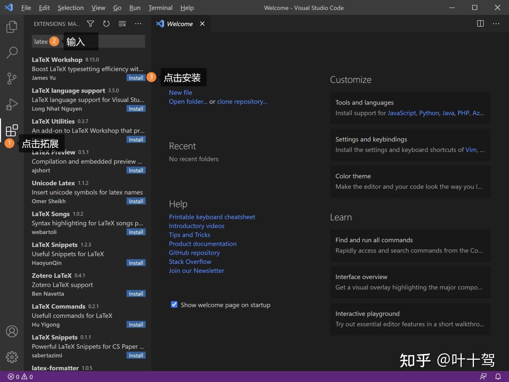The width and height of the screenshot is (509, 382).
Task: Clear extensions search results icon
Action: (x=122, y=24)
